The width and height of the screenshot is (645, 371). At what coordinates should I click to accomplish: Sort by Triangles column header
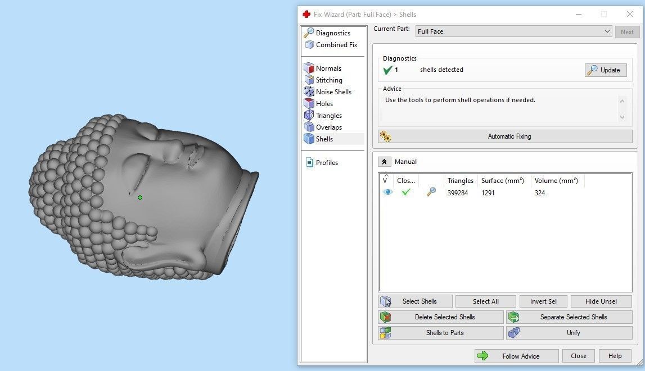[461, 181]
